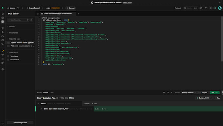
Task: Switch to Raw plan view
Action: (x=217, y=98)
